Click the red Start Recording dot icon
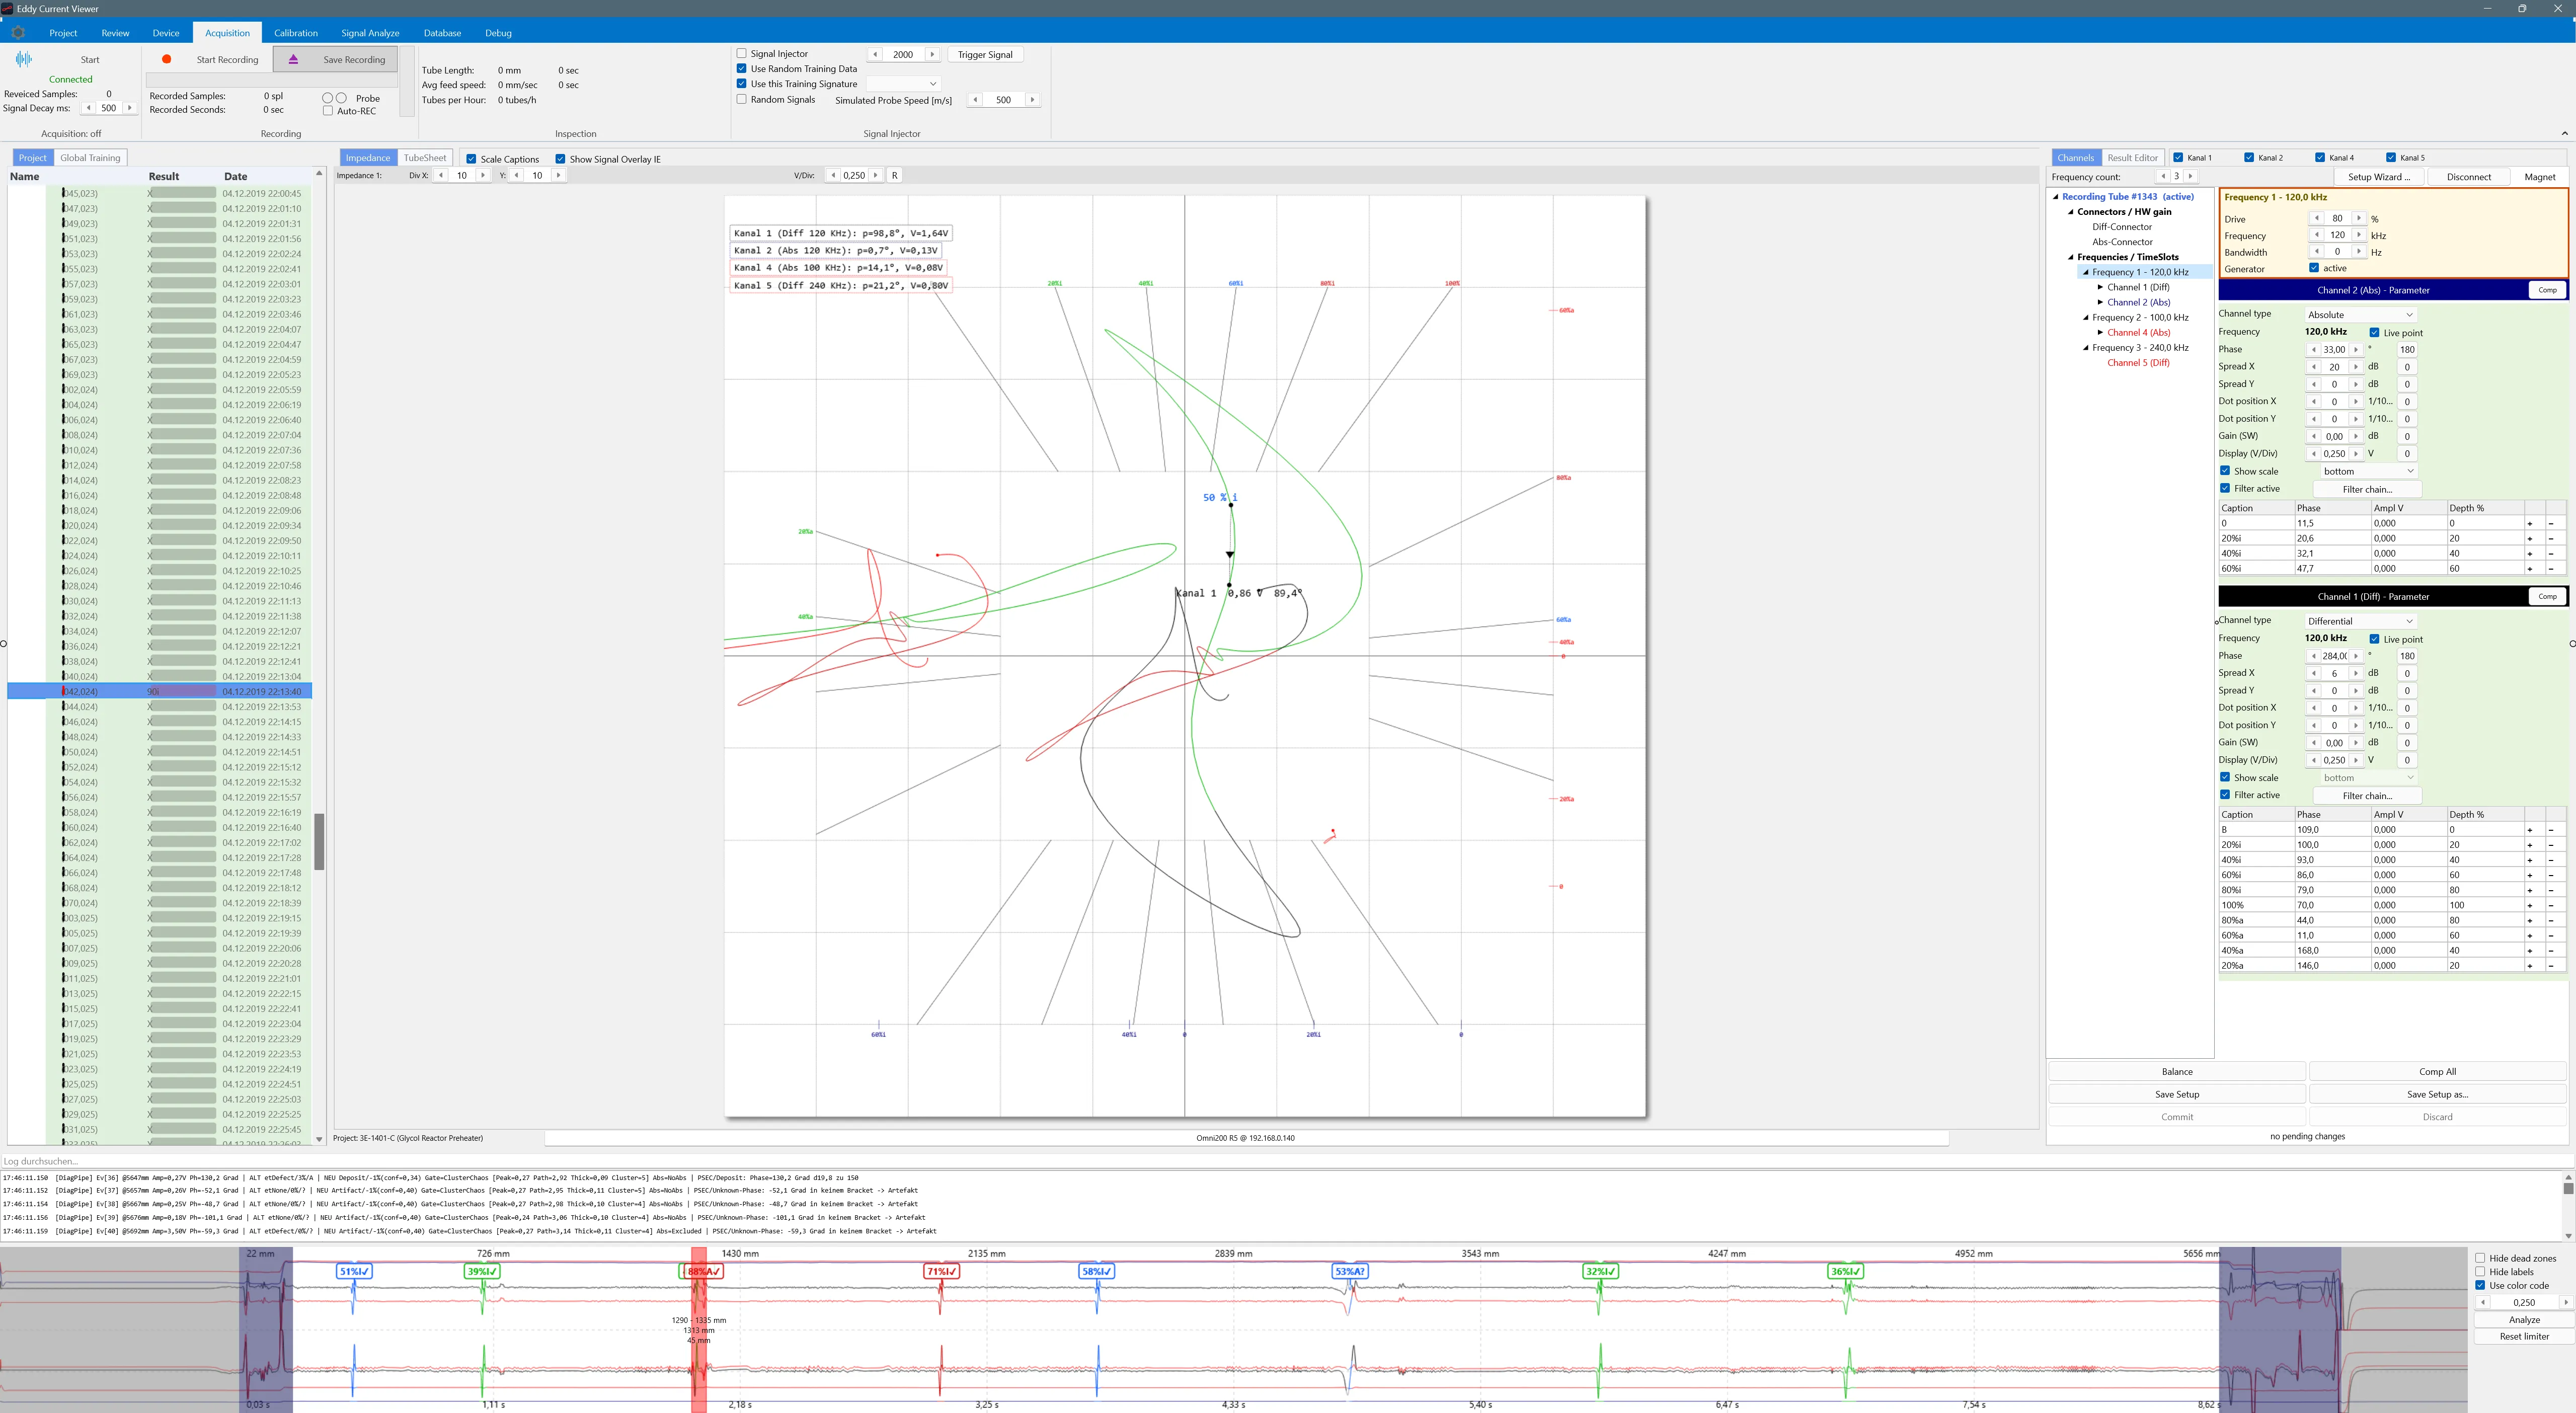2576x1413 pixels. 167,59
